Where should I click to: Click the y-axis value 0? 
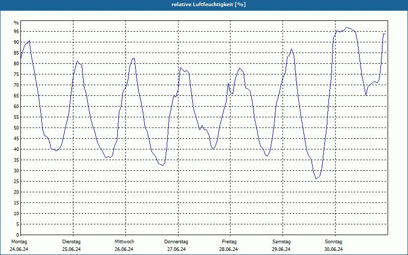[18, 235]
